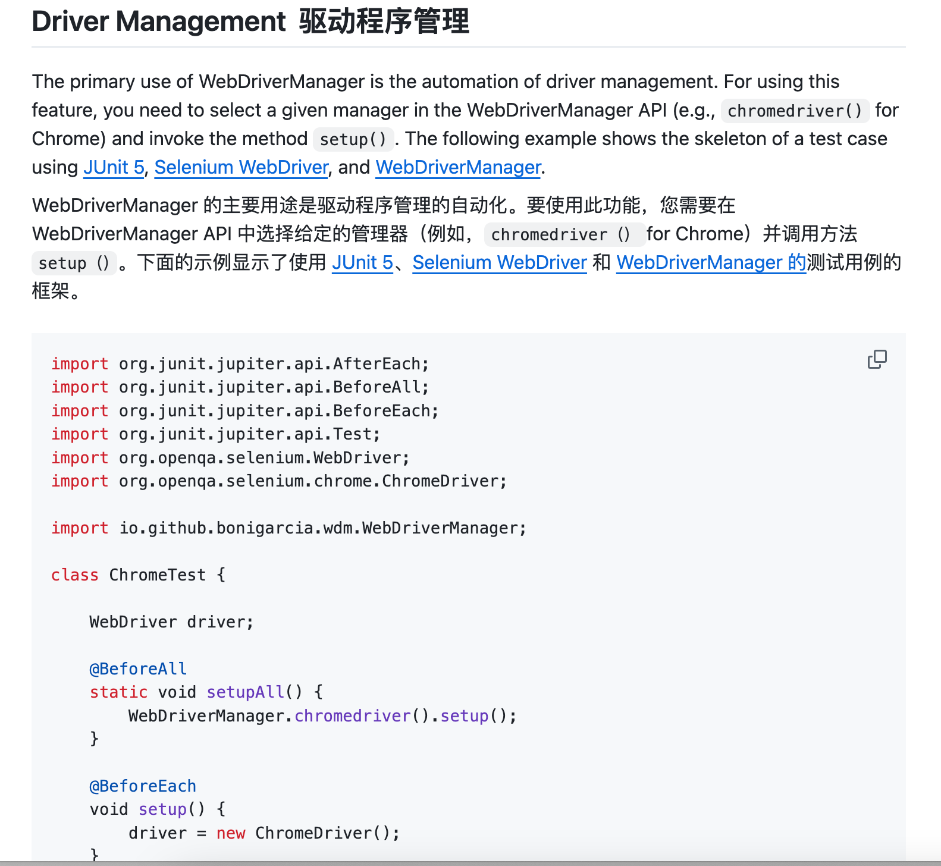Copy the code block with the copy icon
Screen dimensions: 941x866
(x=877, y=359)
